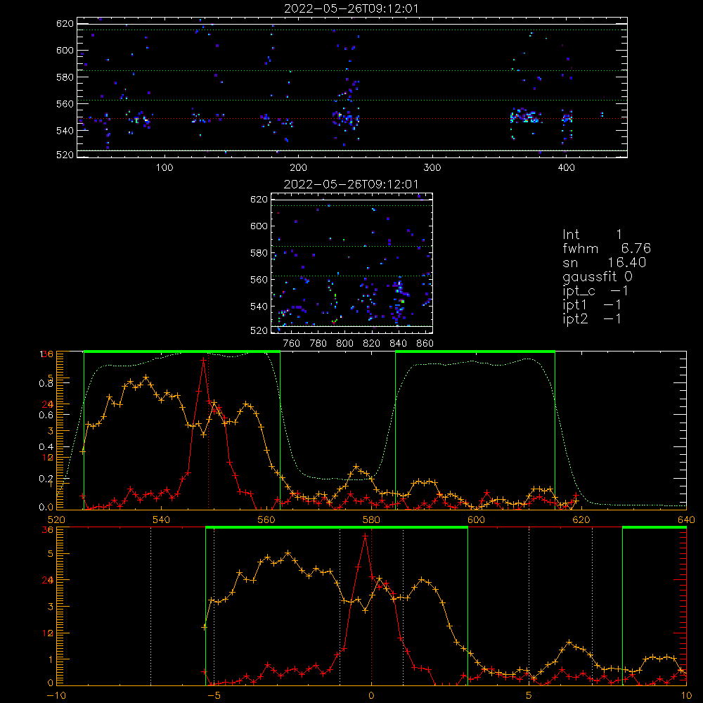Click x-axis label 780 on small image

[318, 344]
